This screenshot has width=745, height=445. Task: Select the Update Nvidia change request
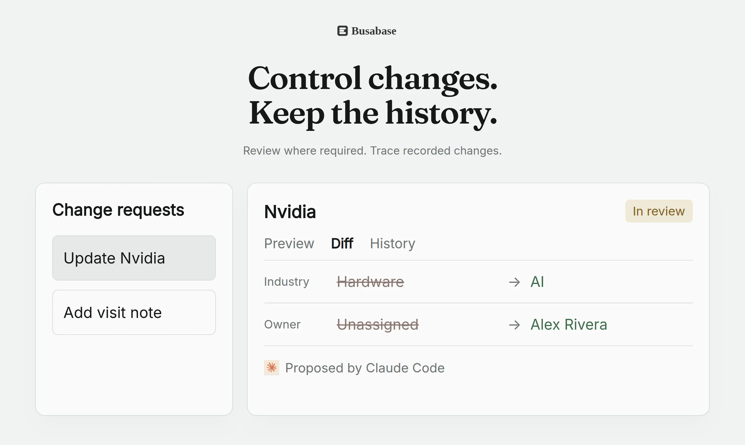[134, 258]
